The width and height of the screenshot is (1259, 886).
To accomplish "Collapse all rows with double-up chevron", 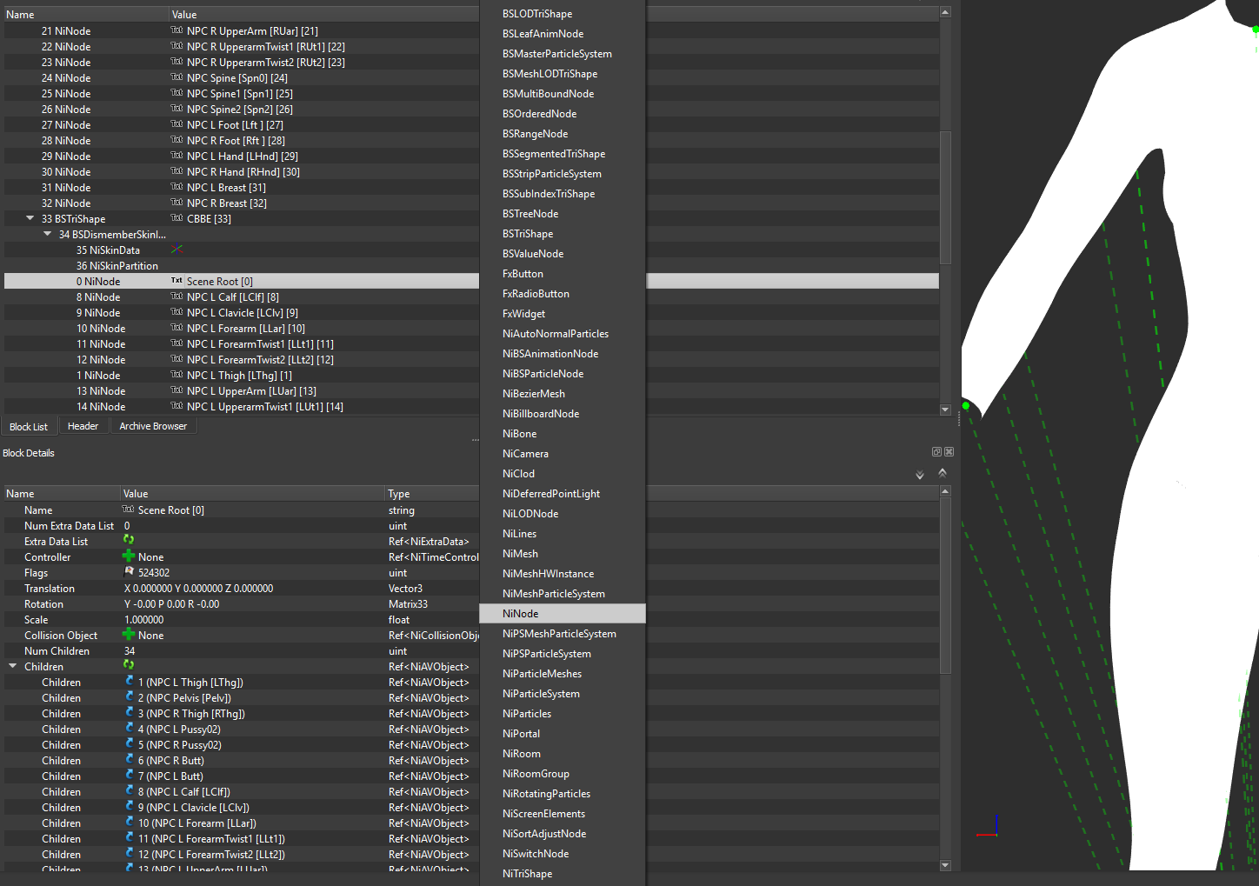I will coord(943,473).
